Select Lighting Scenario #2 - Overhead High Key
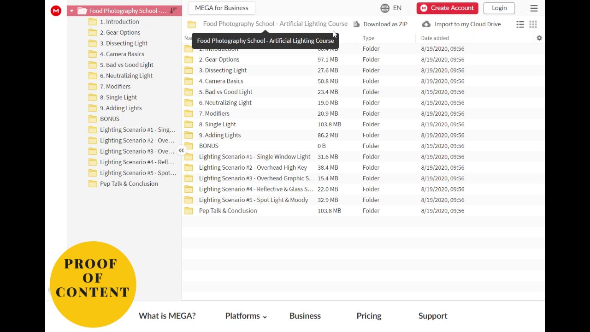Screen dimensions: 590x332 tap(253, 167)
